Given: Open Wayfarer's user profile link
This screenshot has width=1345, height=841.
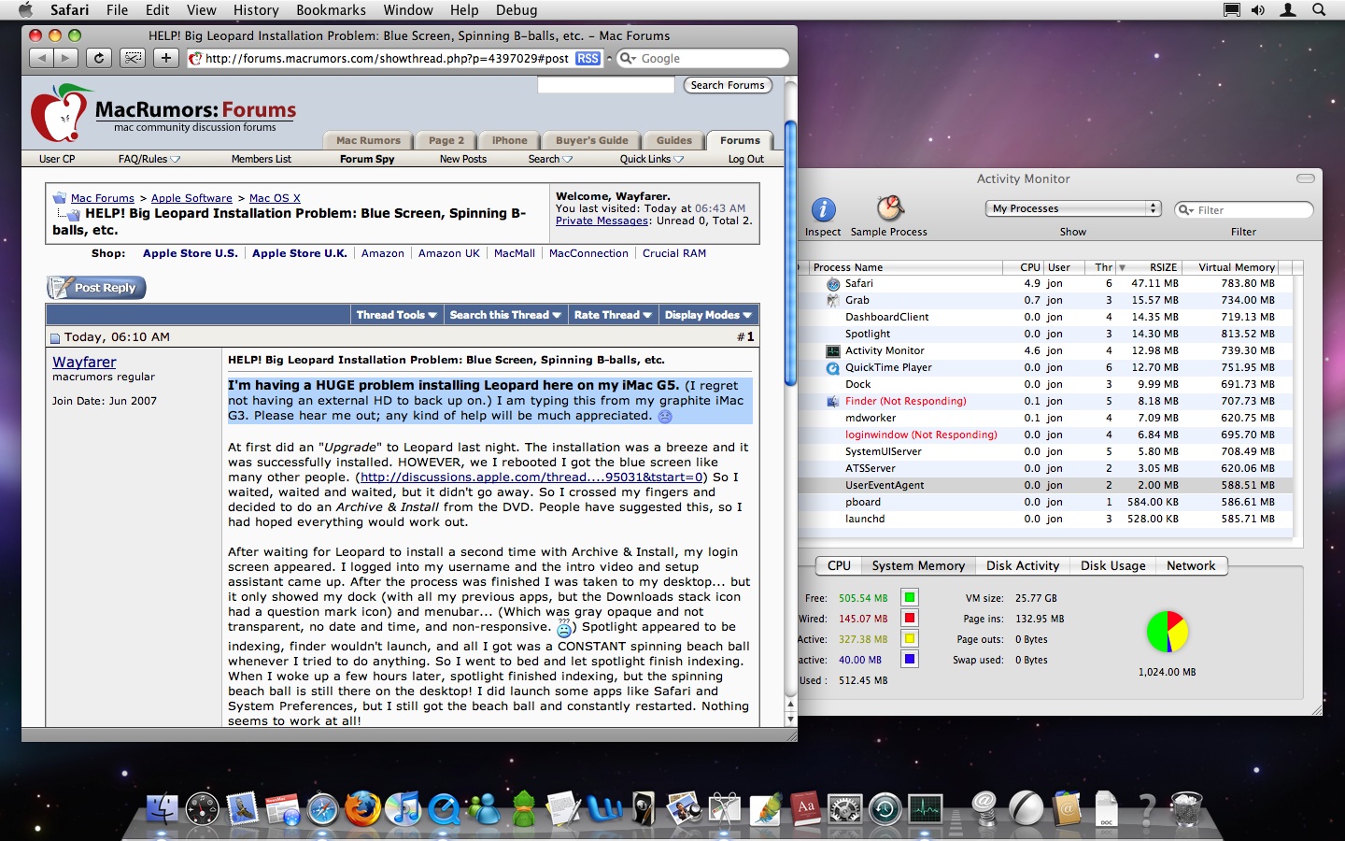Looking at the screenshot, I should pyautogui.click(x=84, y=362).
